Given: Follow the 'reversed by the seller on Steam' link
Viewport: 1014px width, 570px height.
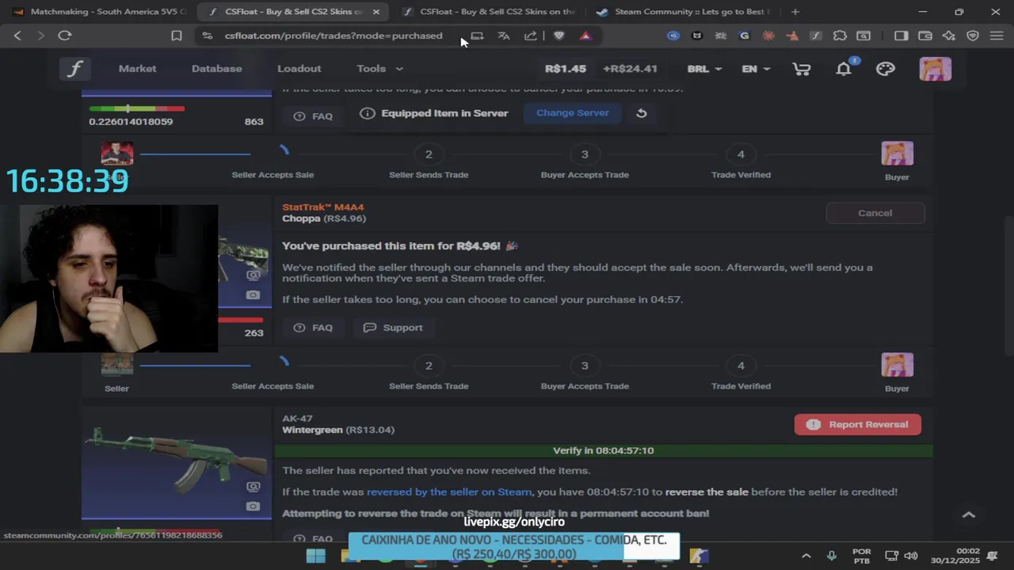Looking at the screenshot, I should pos(449,492).
